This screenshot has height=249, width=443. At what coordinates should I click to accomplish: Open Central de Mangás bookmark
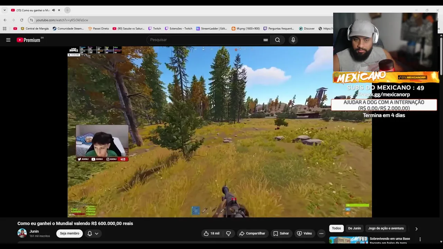(35, 29)
